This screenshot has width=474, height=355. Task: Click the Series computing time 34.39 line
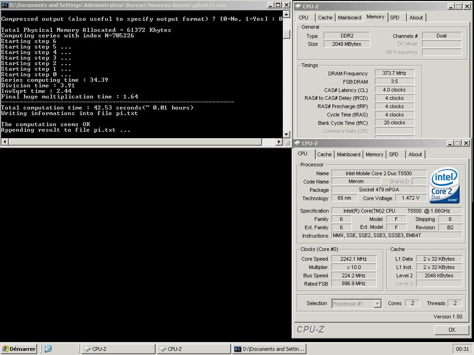55,80
